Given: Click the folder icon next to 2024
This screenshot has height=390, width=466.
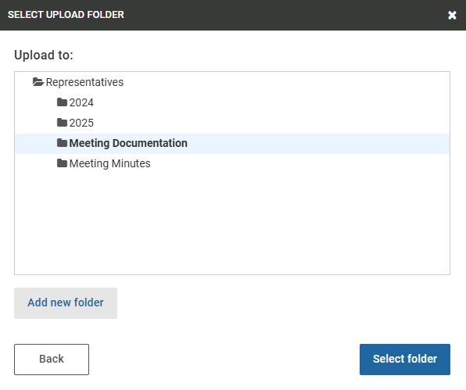Looking at the screenshot, I should (62, 102).
